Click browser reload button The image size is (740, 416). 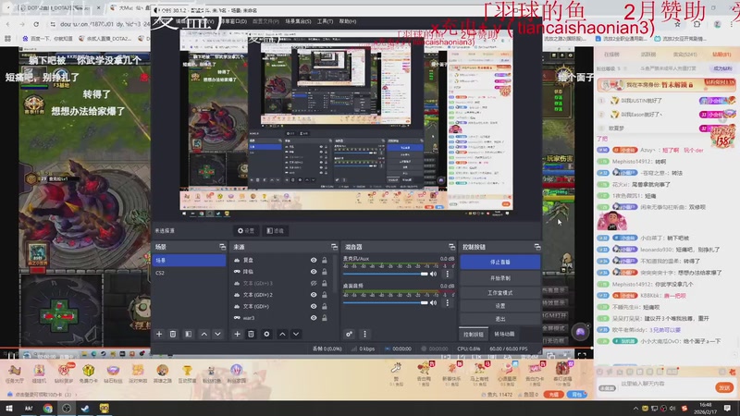point(36,24)
